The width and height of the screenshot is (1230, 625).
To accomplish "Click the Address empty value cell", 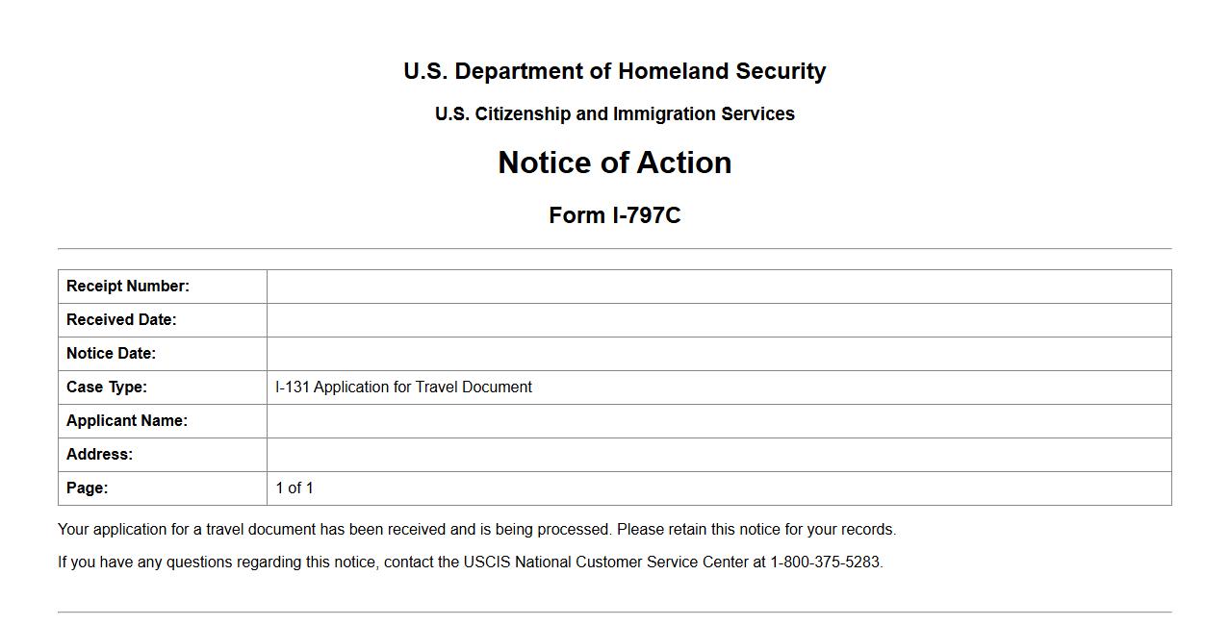I will [x=719, y=455].
